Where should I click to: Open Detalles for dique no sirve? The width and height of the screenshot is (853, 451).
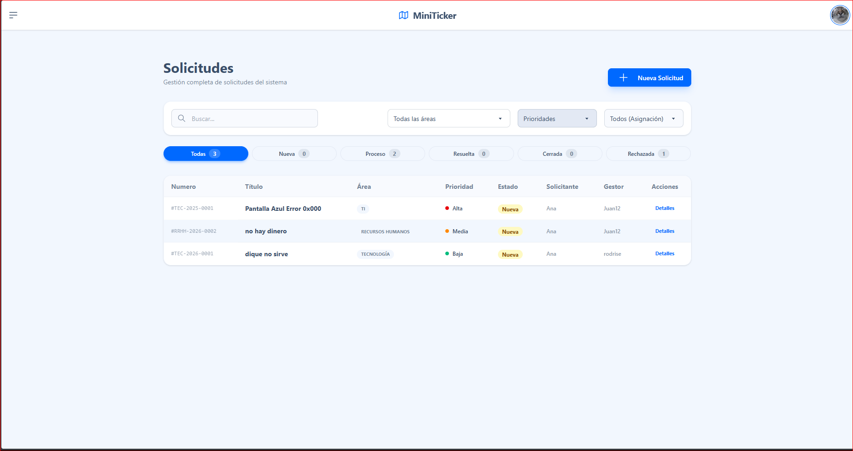coord(664,254)
